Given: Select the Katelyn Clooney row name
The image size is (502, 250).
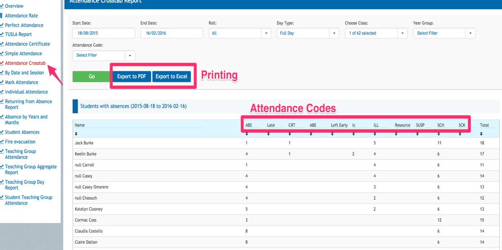Looking at the screenshot, I should click(88, 209).
